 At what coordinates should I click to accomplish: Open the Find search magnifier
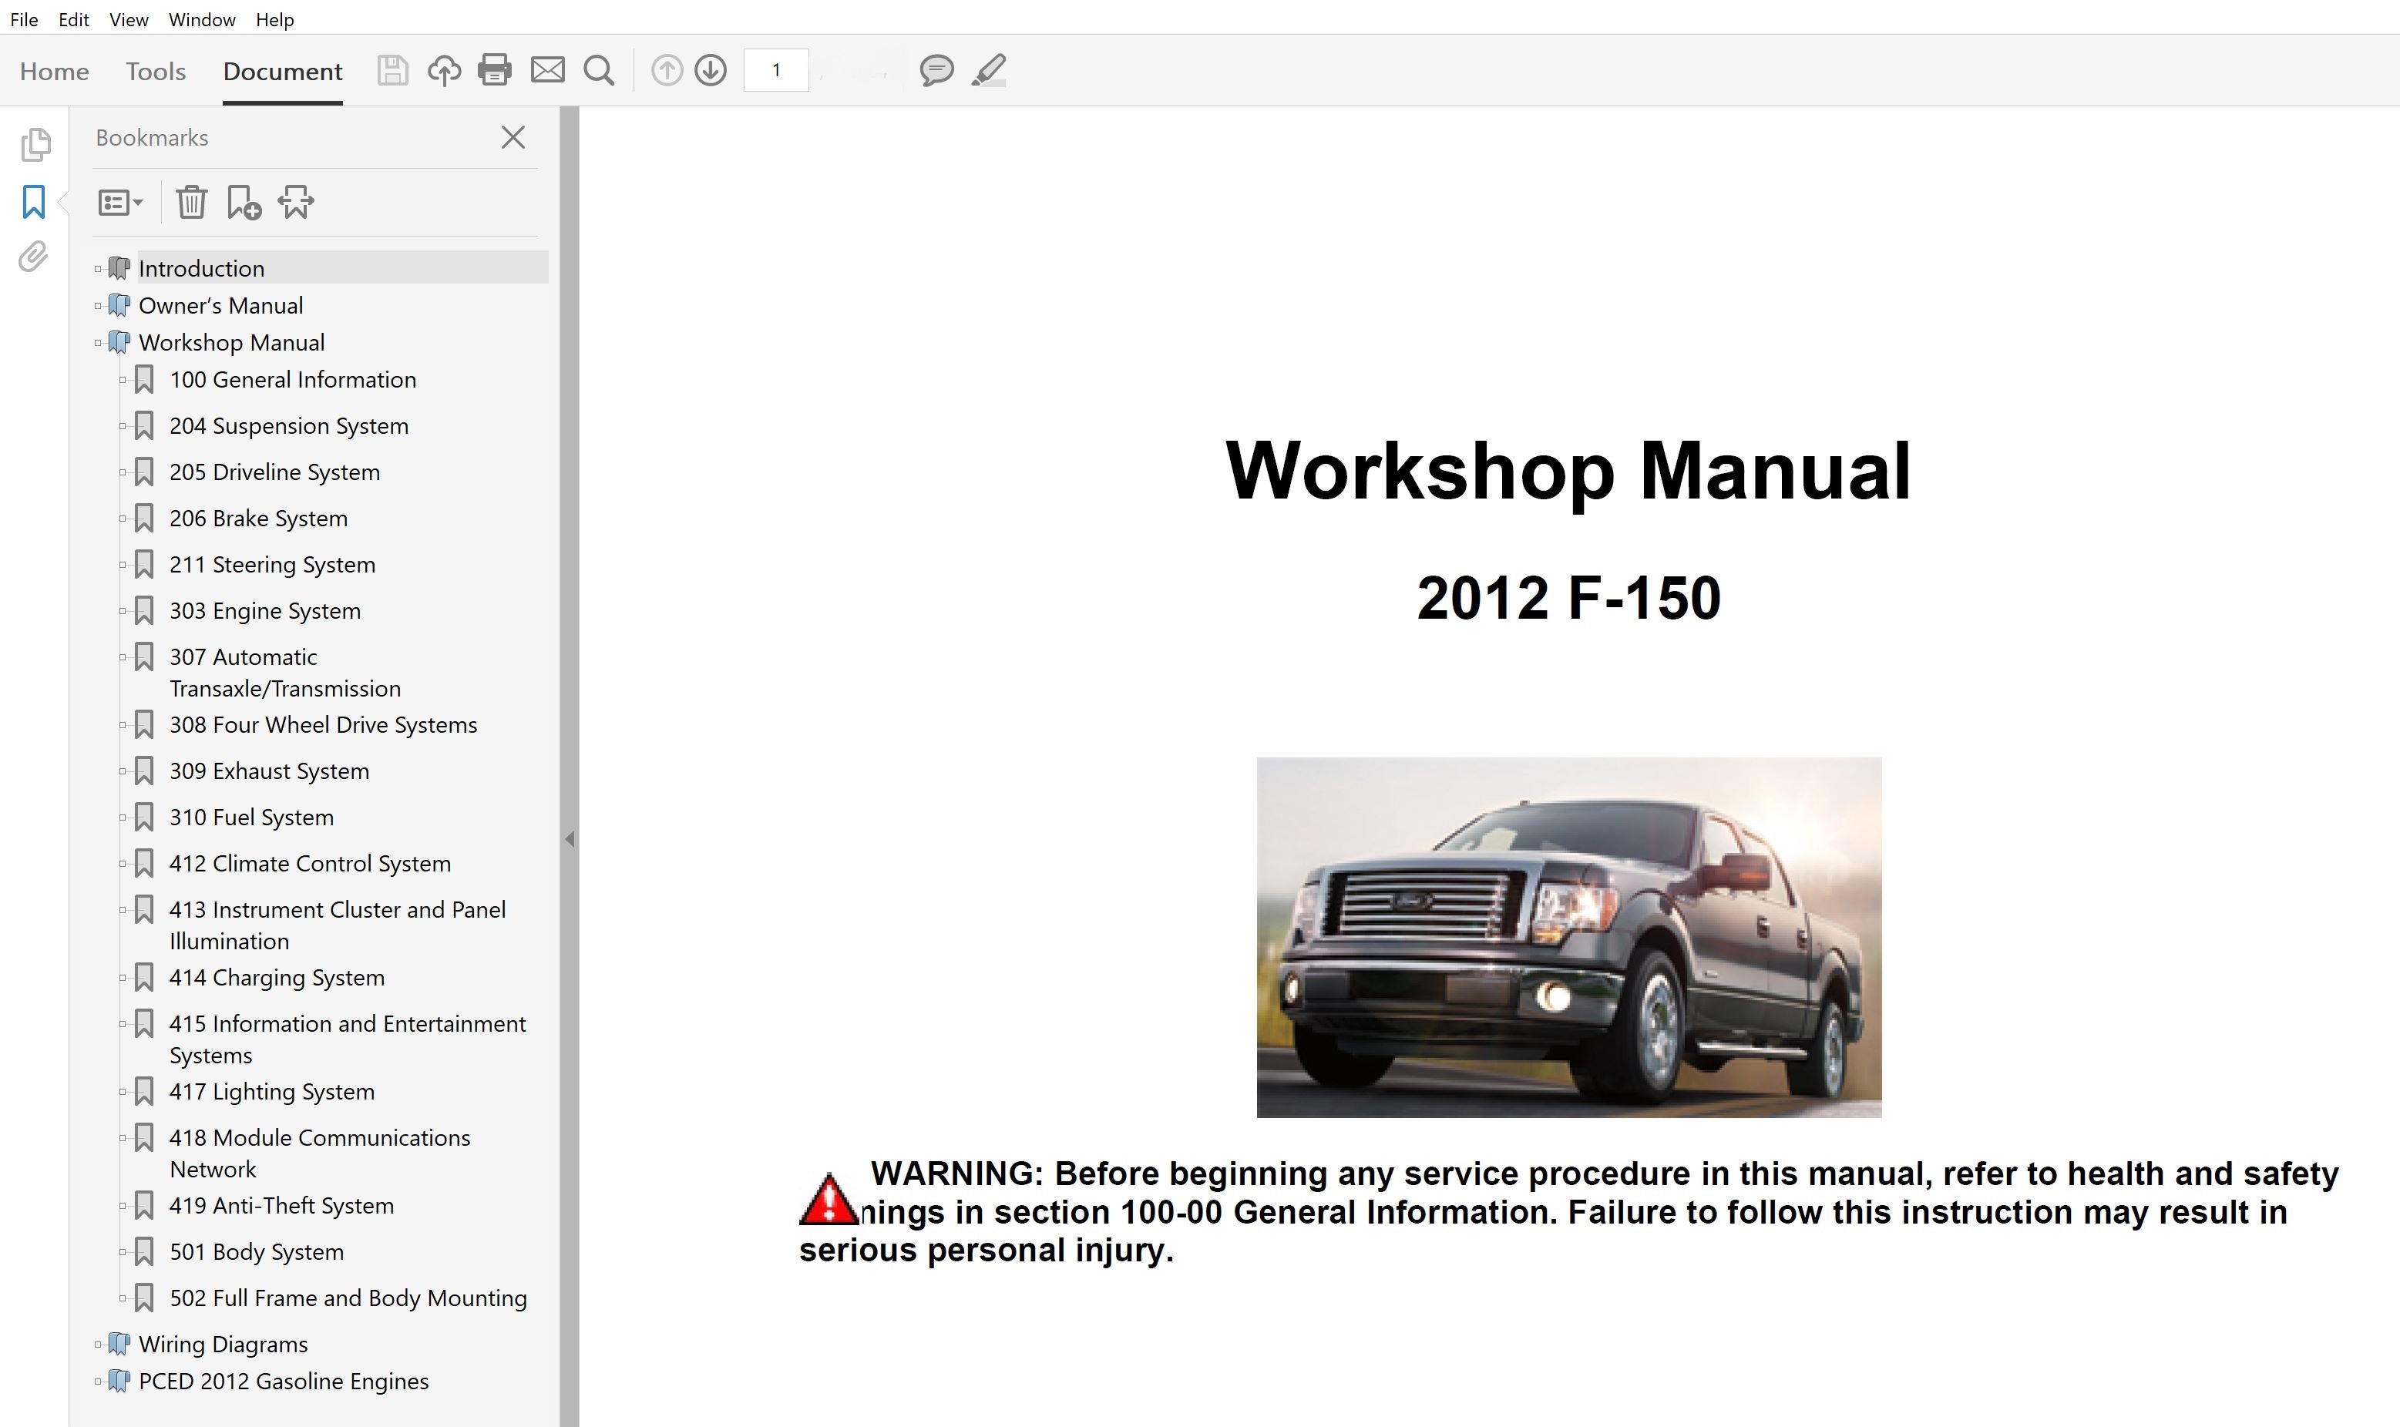point(599,70)
